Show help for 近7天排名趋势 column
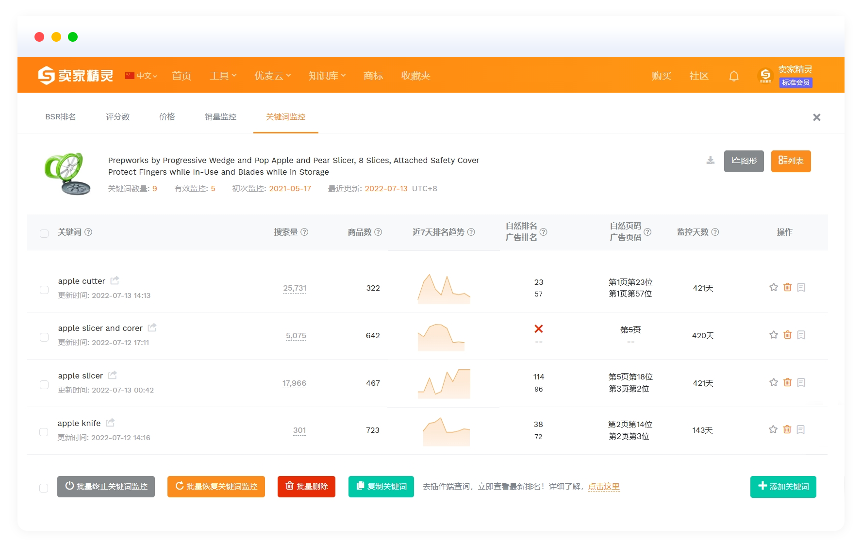The image size is (862, 558). coord(471,232)
